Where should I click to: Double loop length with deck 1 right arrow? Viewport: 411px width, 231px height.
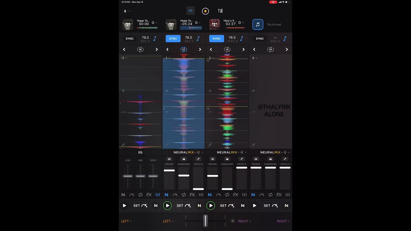point(200,49)
